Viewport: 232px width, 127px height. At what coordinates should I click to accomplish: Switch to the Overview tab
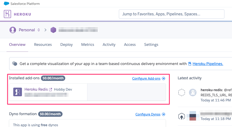coord(17,44)
